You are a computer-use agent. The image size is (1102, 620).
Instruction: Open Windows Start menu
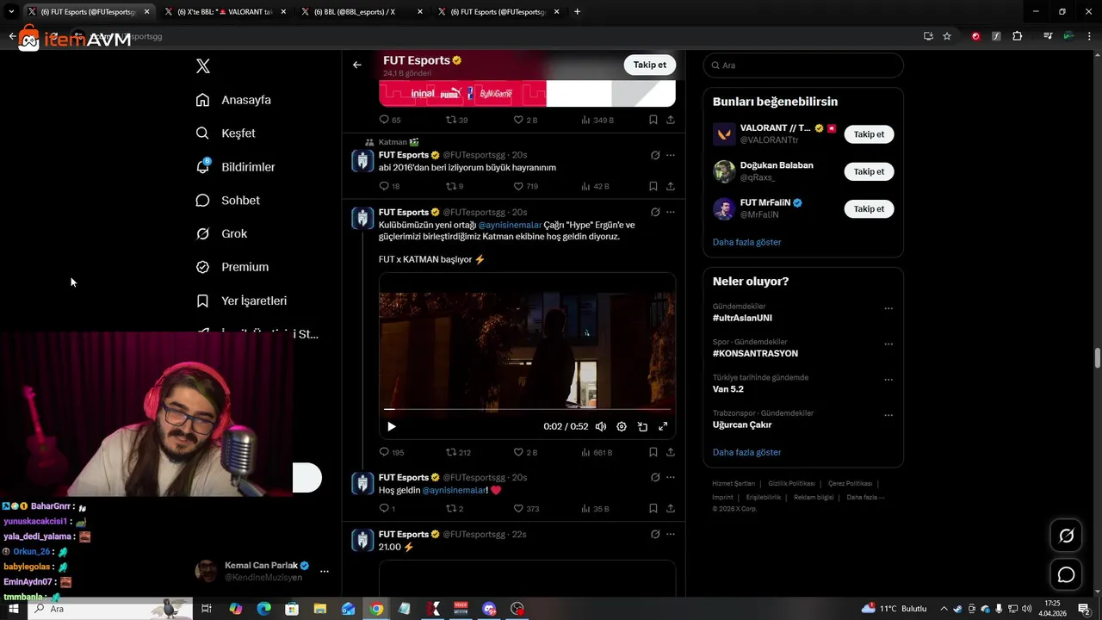click(13, 609)
